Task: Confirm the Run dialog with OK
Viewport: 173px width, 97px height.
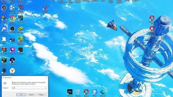Action: pyautogui.click(x=21, y=95)
